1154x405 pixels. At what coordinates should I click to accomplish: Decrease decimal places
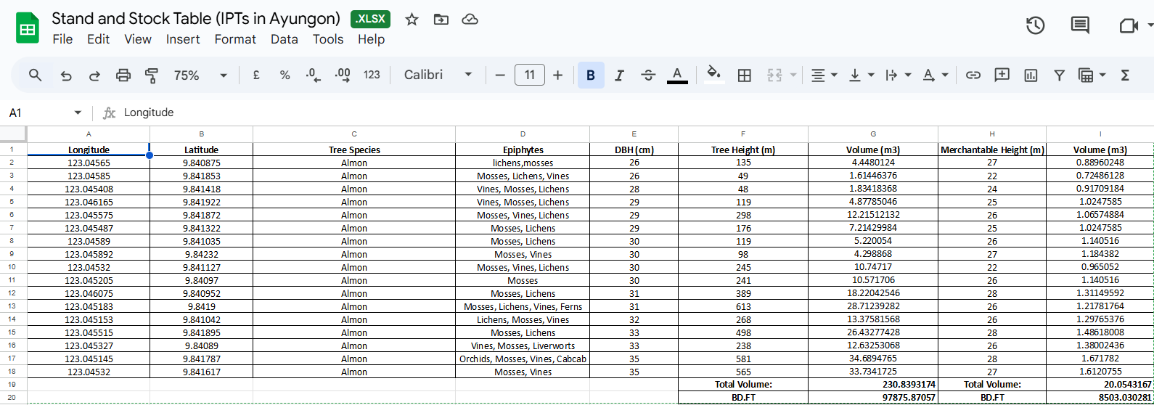[x=314, y=75]
